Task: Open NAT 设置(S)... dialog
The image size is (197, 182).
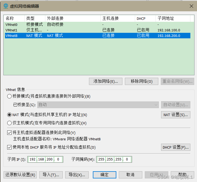Action: [176, 115]
